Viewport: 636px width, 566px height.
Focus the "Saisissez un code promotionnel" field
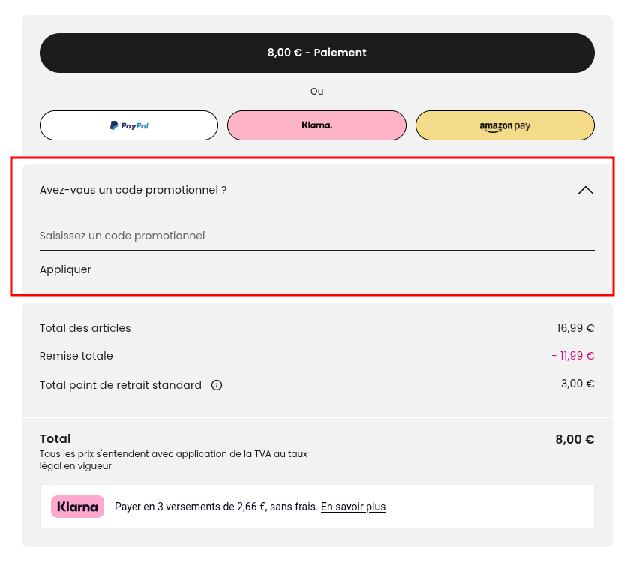tap(316, 236)
